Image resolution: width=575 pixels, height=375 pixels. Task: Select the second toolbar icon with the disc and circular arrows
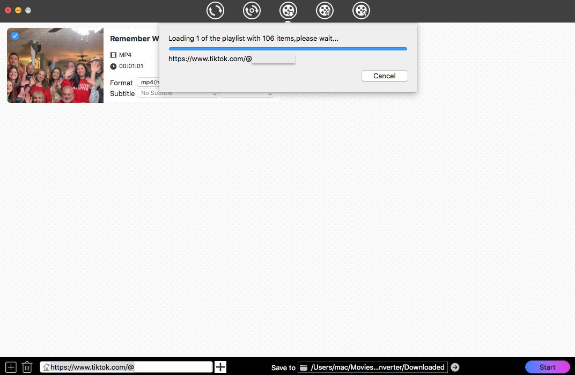tap(252, 10)
